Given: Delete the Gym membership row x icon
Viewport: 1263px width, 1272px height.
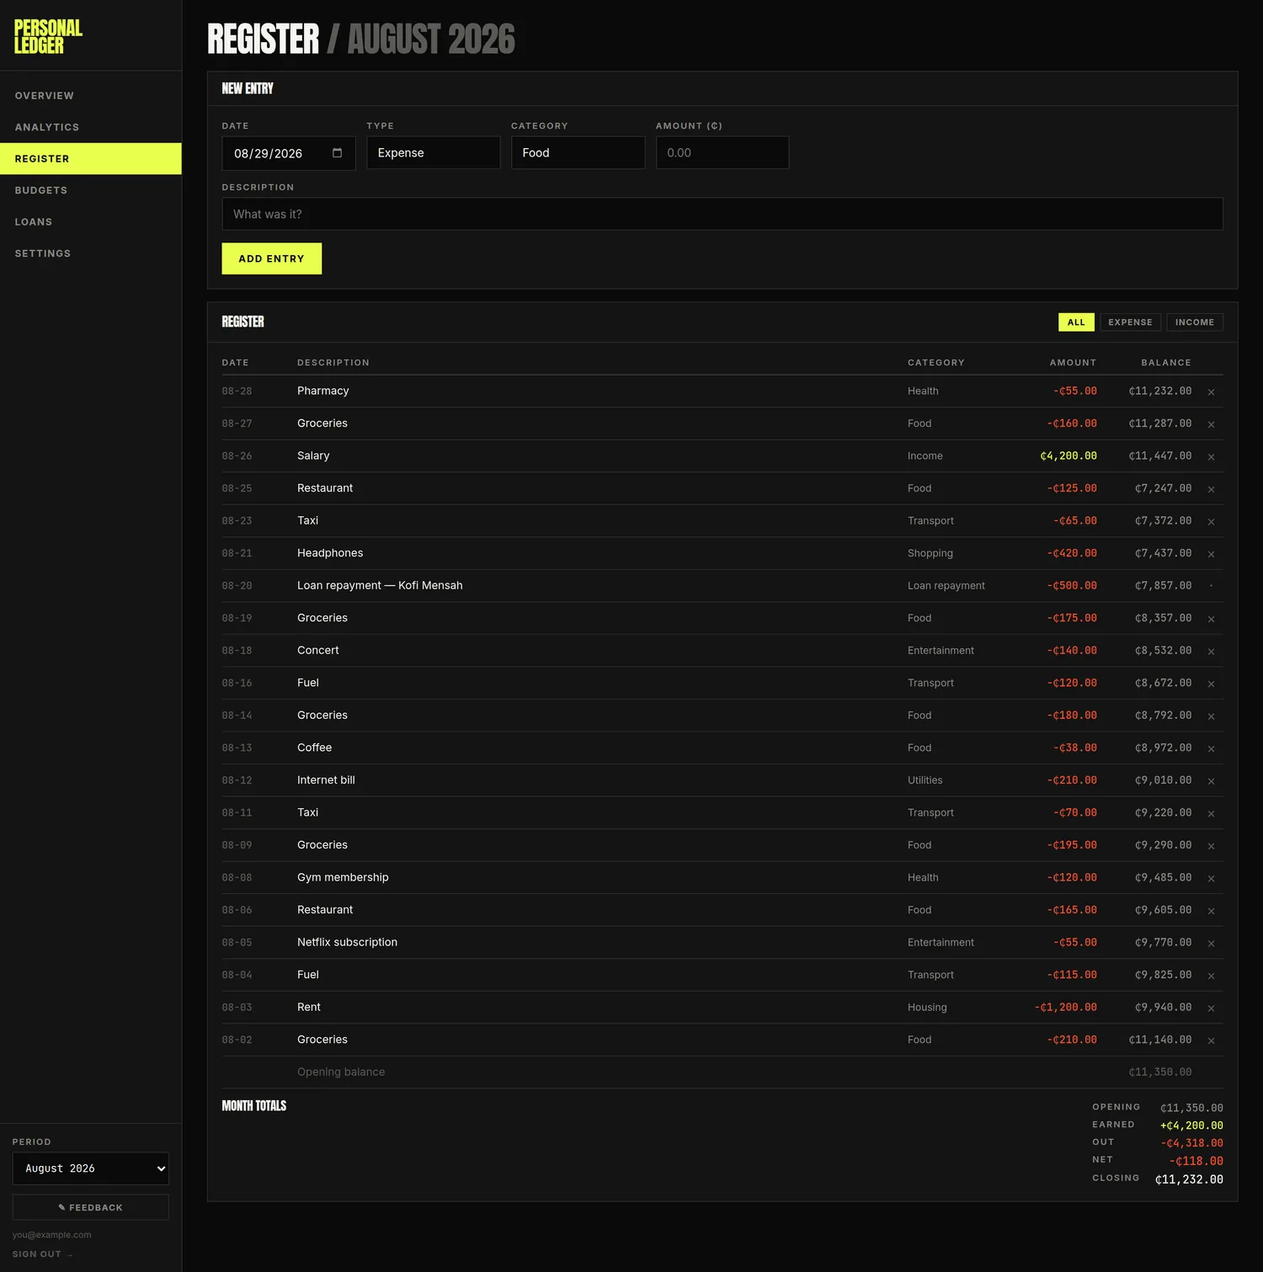Looking at the screenshot, I should [1211, 879].
